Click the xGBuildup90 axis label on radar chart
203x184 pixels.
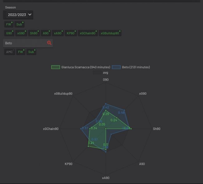click(63, 93)
